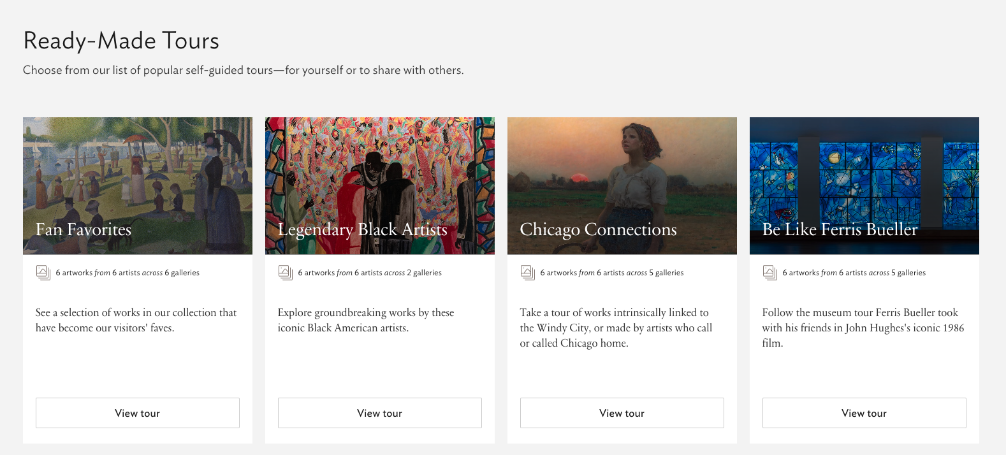Click the 2 galleries text on Legendary Black Artists

coord(426,272)
